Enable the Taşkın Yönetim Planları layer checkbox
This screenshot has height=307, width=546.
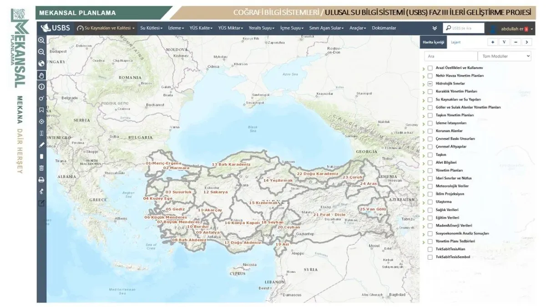[x=430, y=115]
